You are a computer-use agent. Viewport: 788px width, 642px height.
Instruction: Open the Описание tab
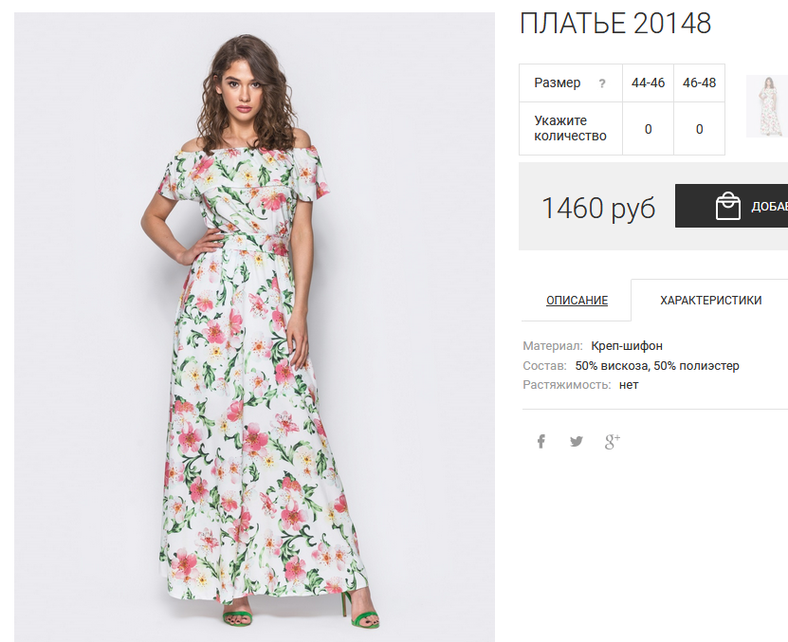(x=577, y=300)
